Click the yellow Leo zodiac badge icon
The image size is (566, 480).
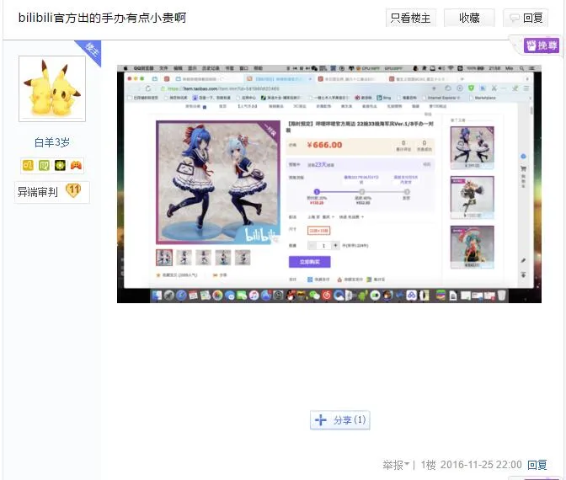[28, 165]
